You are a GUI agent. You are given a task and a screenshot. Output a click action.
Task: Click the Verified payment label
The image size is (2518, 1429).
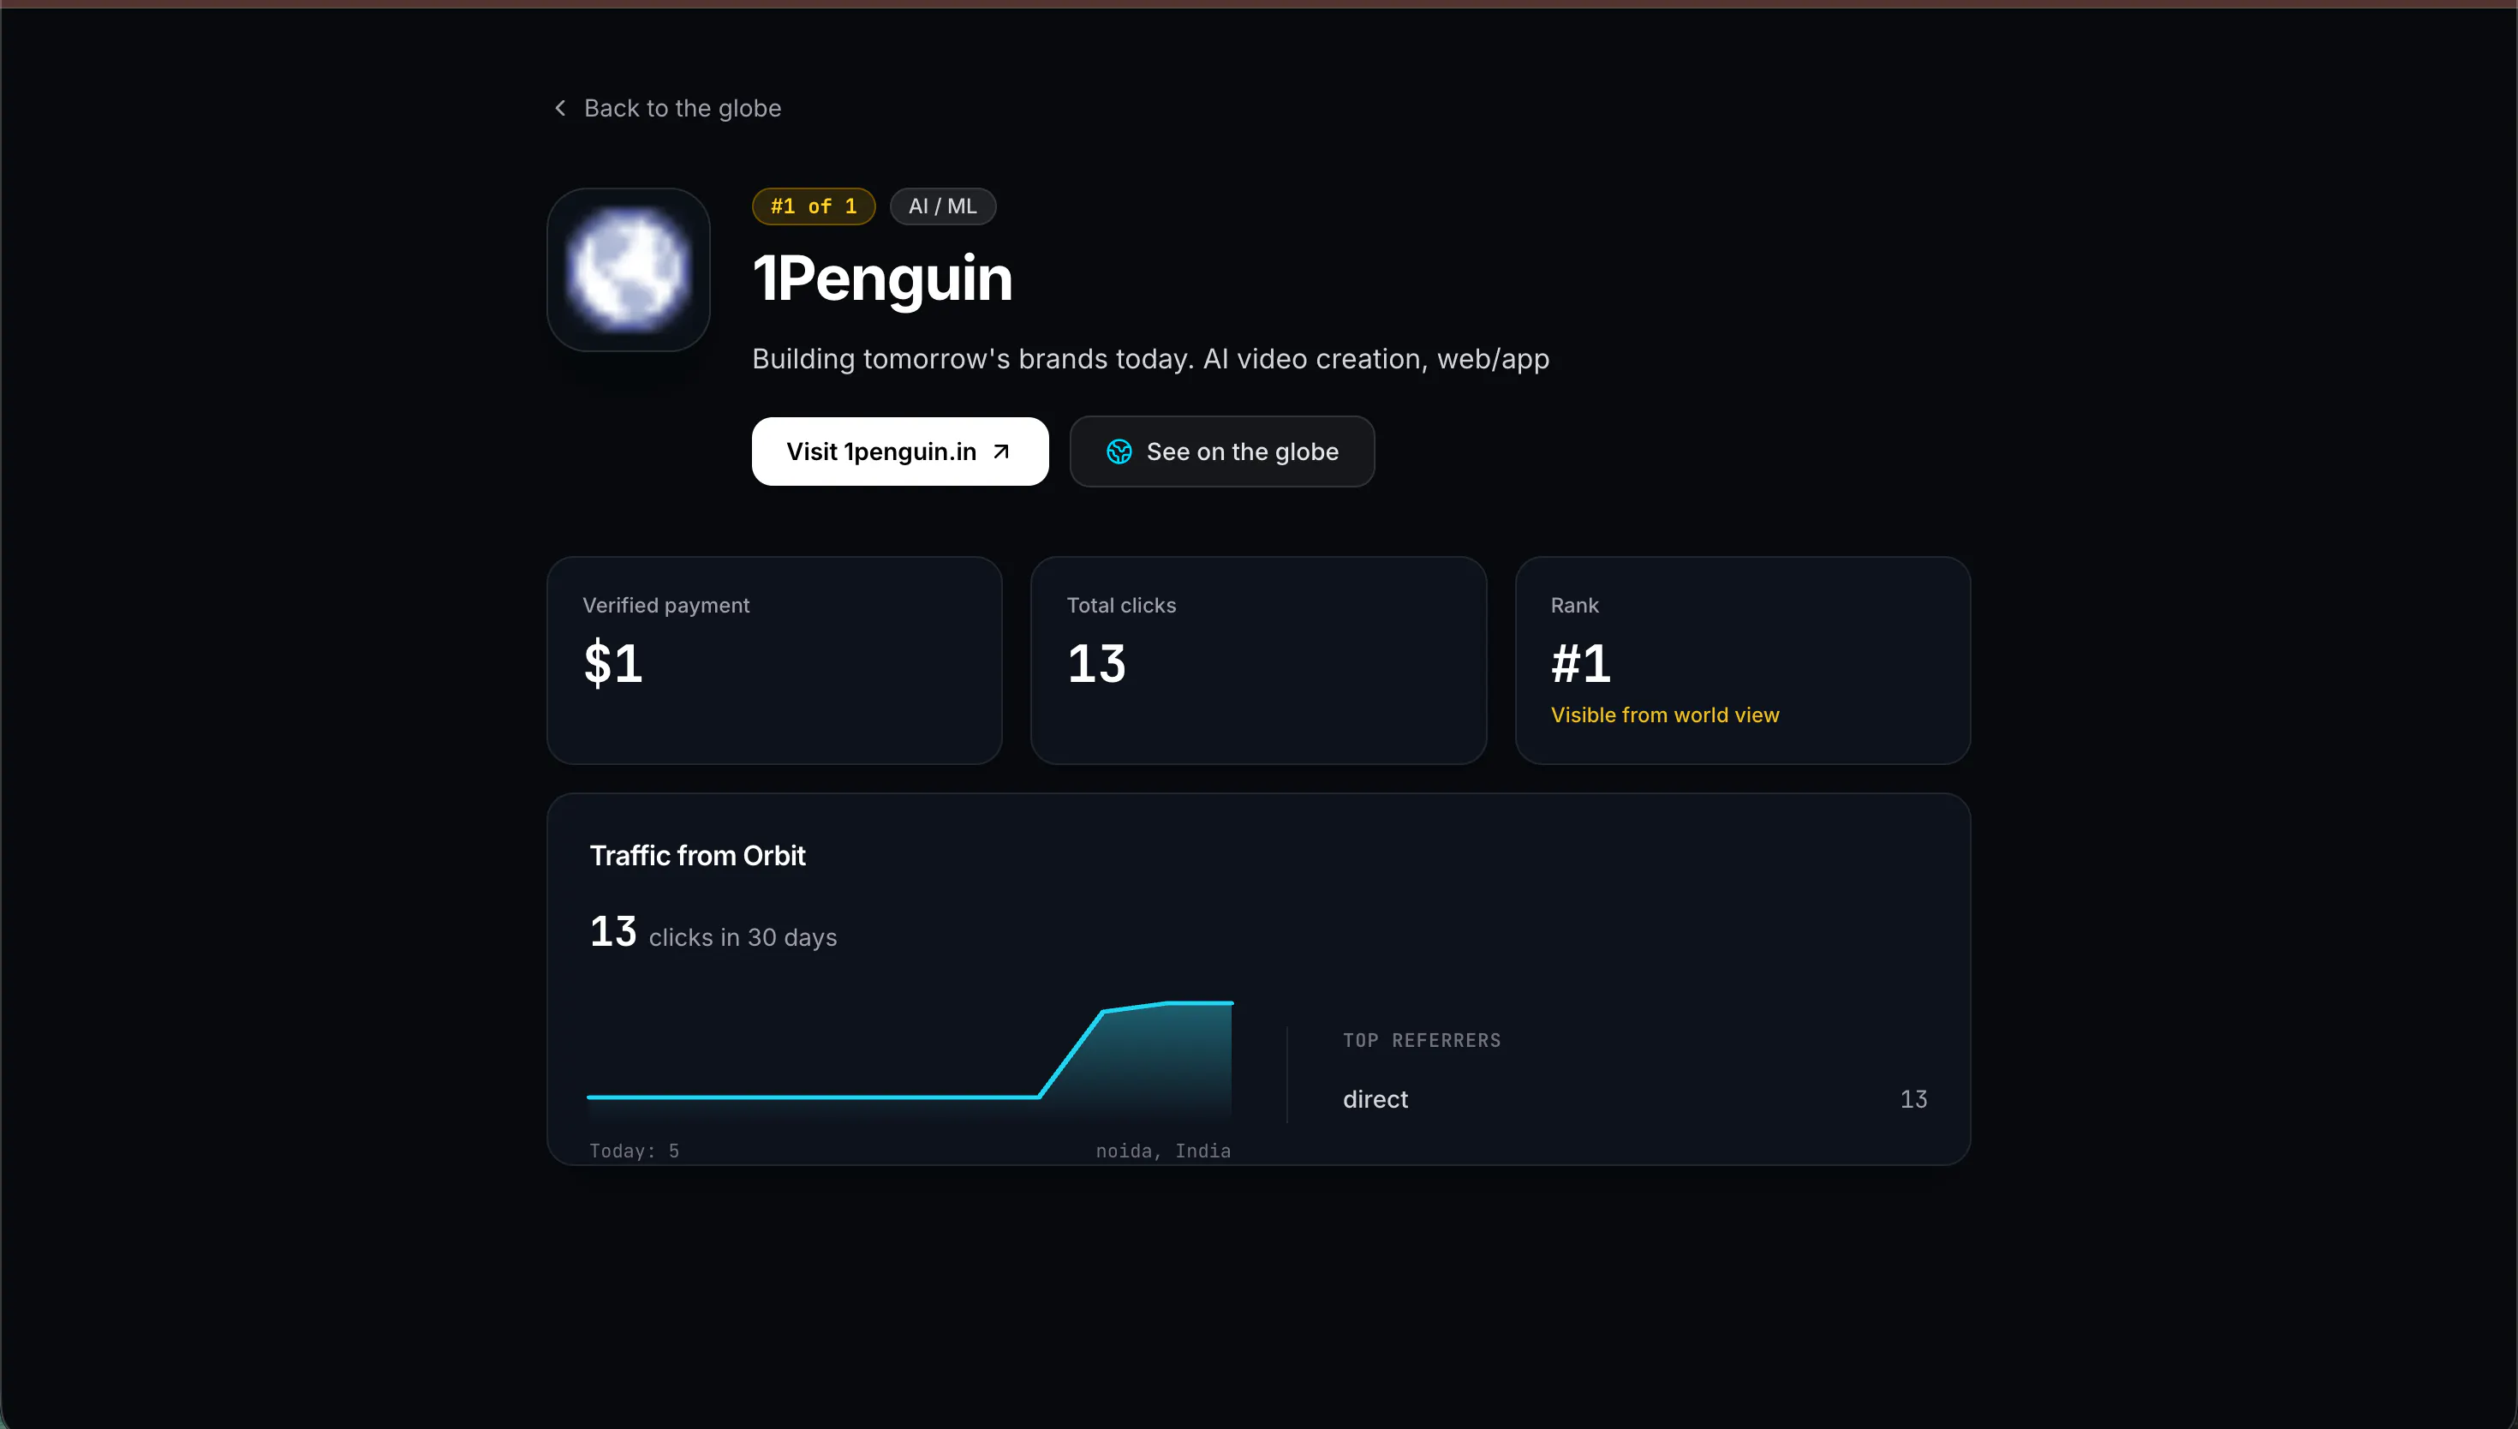coord(666,606)
